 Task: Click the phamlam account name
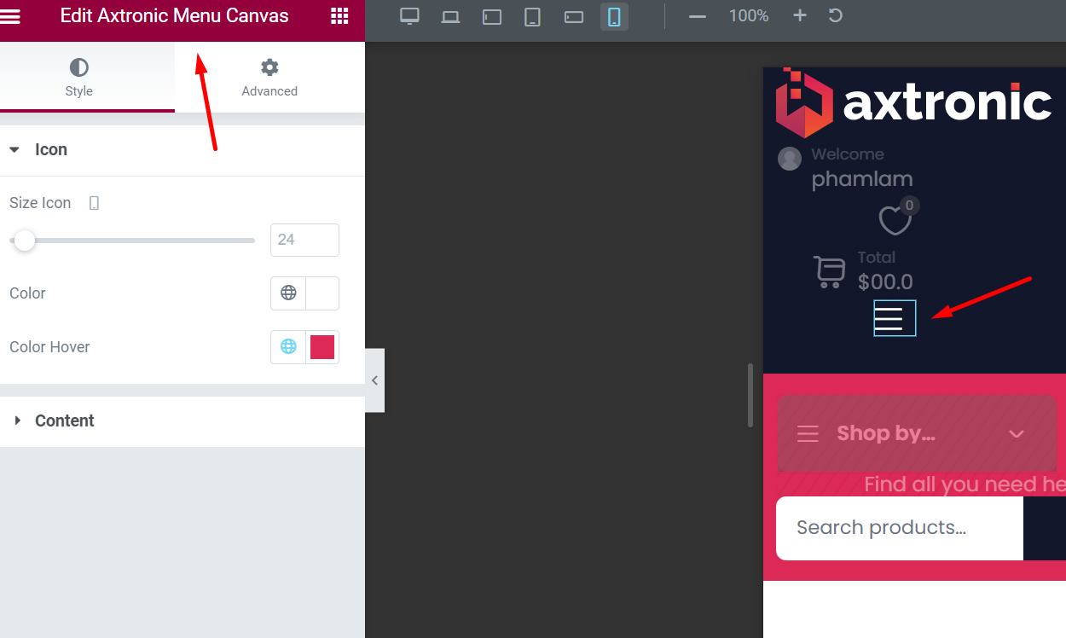862,179
